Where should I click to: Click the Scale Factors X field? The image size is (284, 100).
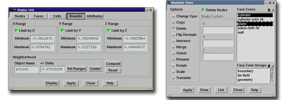click(218, 30)
